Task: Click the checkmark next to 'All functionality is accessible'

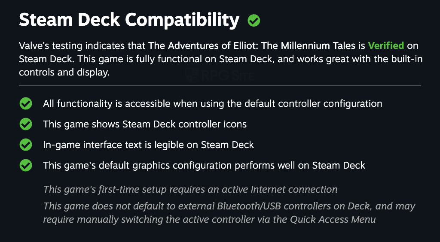Action: click(x=26, y=103)
